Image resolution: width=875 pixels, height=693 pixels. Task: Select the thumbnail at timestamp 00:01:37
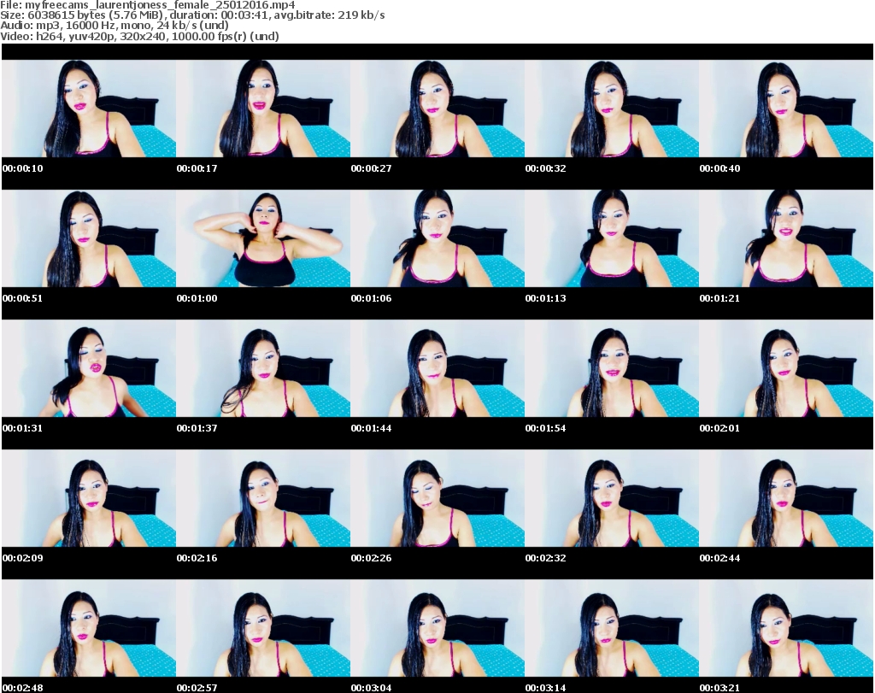pyautogui.click(x=263, y=368)
